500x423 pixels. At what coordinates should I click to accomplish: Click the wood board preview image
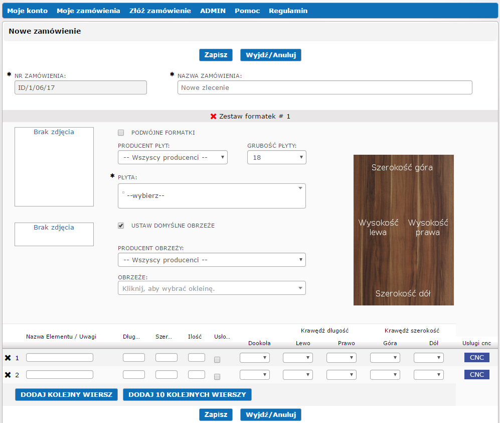tap(403, 230)
